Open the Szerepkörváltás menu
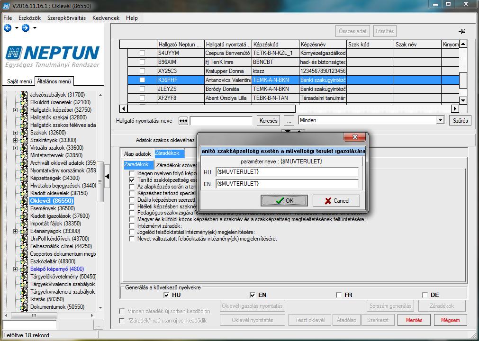This screenshot has width=479, height=341. tap(67, 18)
